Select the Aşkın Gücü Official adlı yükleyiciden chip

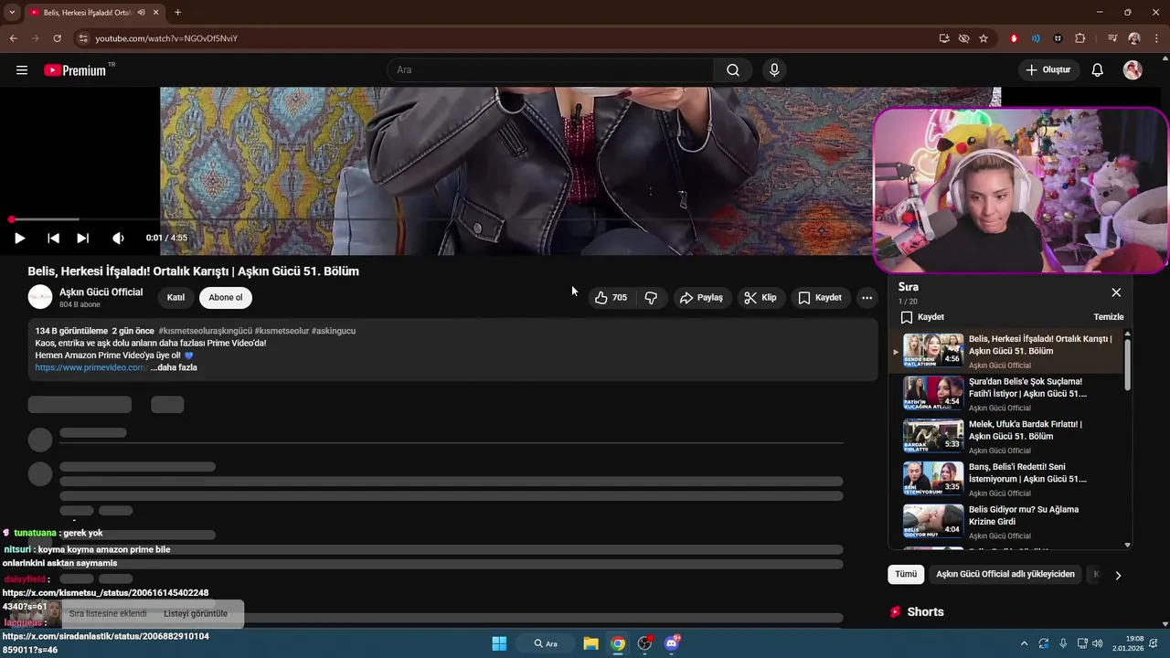[1005, 575]
